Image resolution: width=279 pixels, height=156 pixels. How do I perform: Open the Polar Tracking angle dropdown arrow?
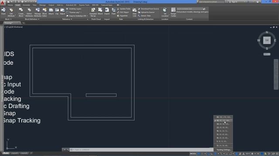(218, 154)
